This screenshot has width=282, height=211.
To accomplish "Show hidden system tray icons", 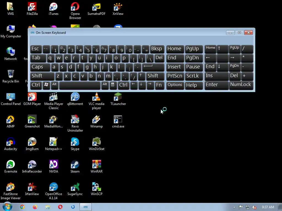I will [234, 207].
